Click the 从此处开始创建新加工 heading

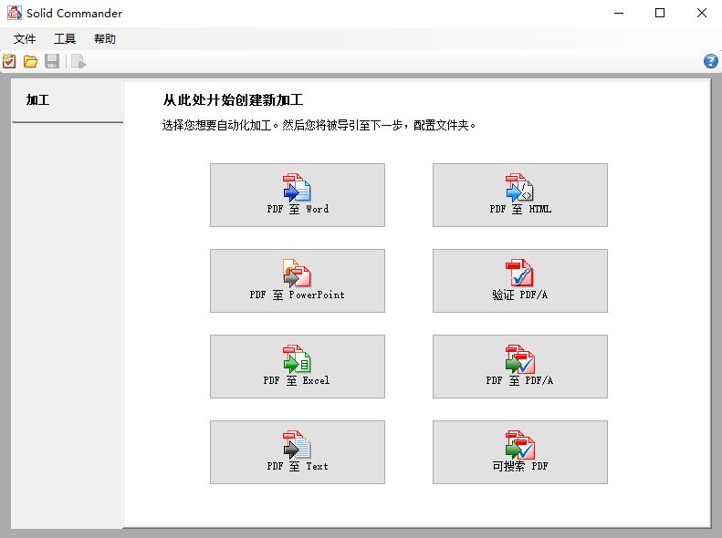233,100
